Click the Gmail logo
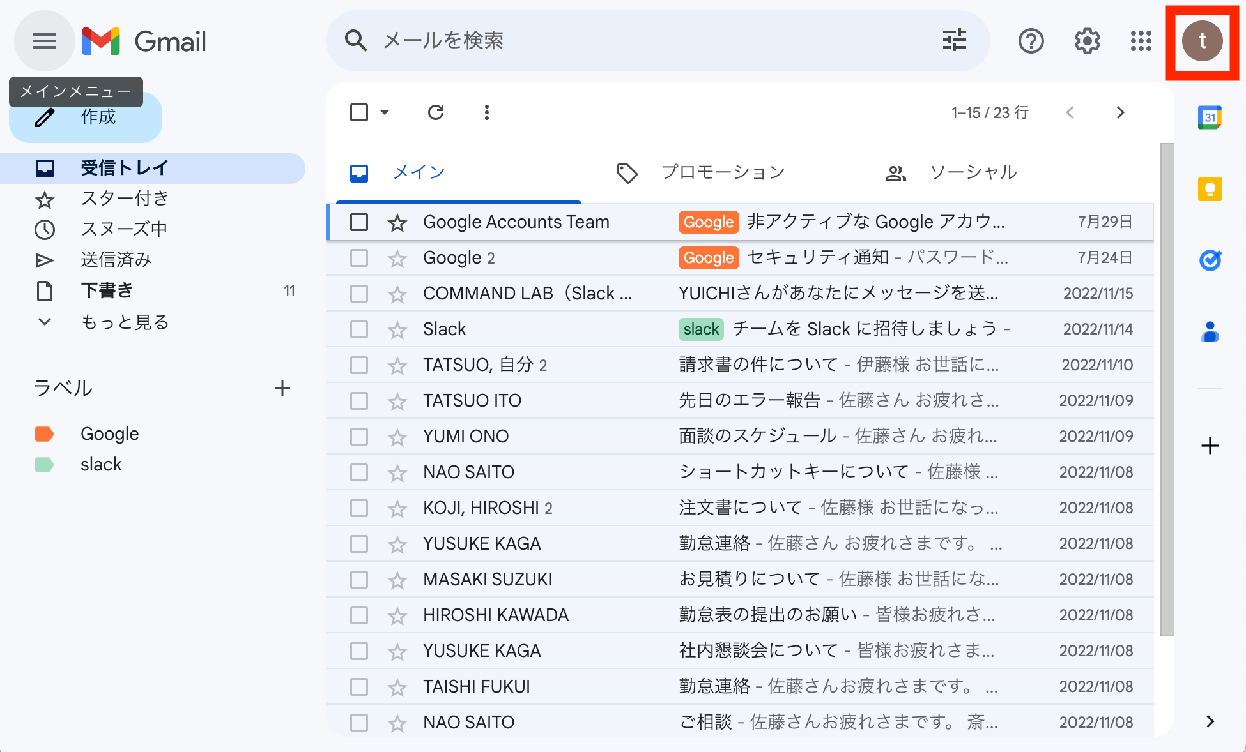The image size is (1246, 752). pos(144,41)
